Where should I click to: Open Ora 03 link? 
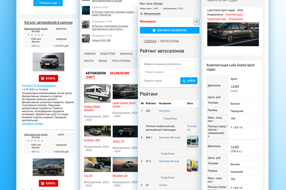[88, 175]
